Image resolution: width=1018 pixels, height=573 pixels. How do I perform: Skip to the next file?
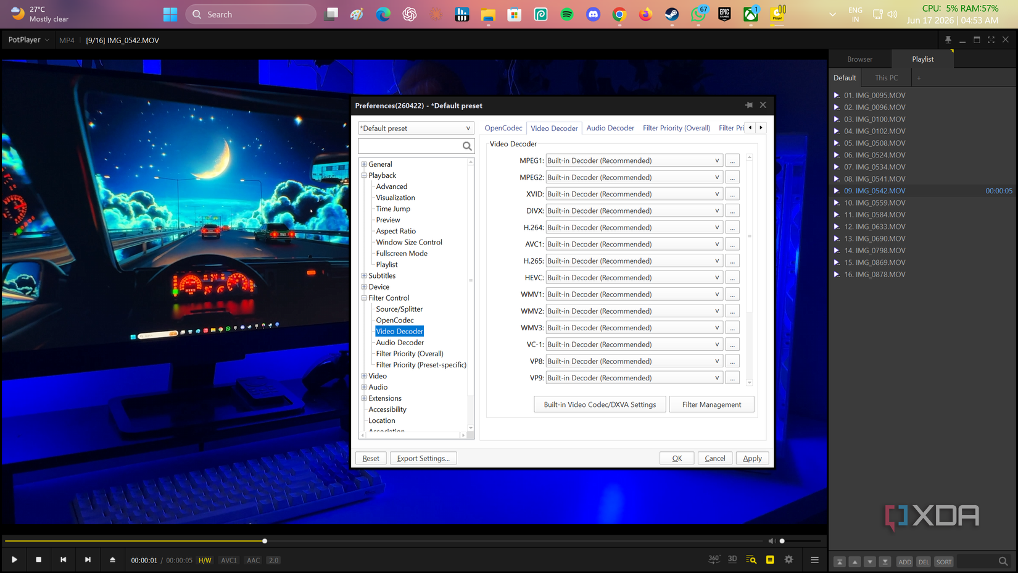pyautogui.click(x=88, y=559)
